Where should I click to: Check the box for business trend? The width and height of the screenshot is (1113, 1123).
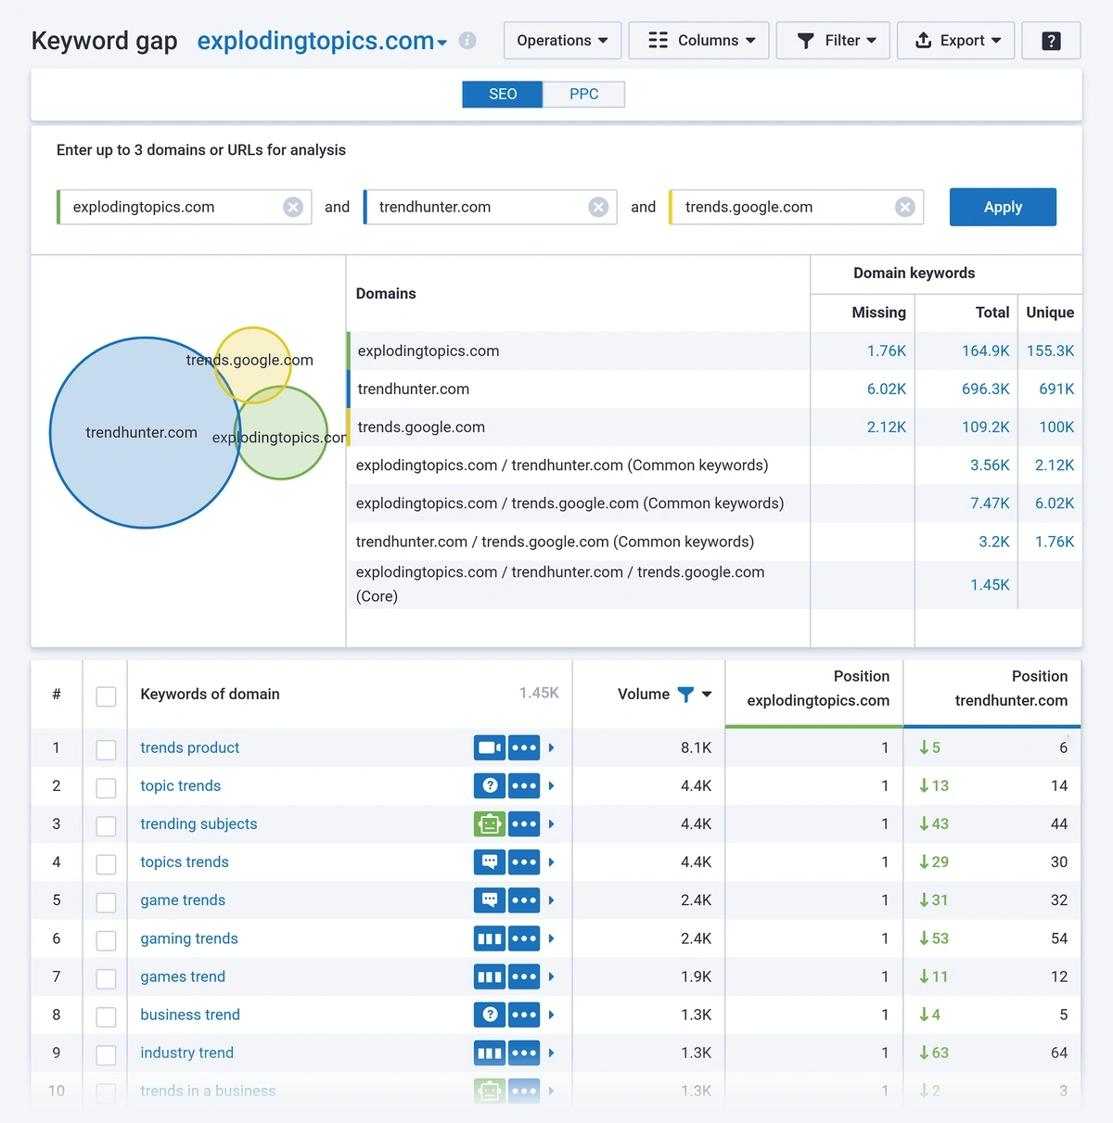coord(106,1016)
